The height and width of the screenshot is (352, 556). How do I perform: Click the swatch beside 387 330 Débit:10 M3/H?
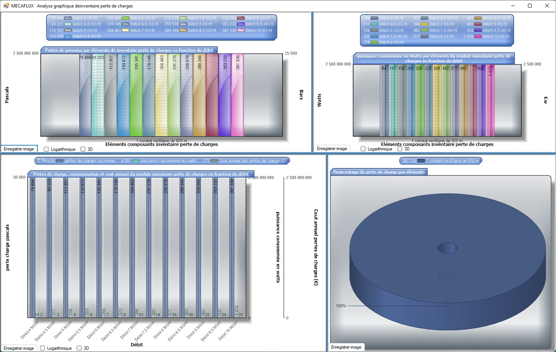coord(241,30)
